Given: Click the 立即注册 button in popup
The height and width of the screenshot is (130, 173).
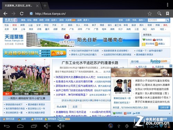Looking at the screenshot, I should pos(164,107).
